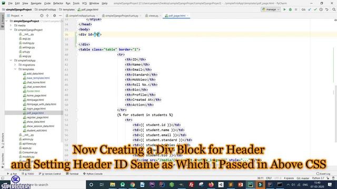Show Git history clock icon

[x=321, y=9]
